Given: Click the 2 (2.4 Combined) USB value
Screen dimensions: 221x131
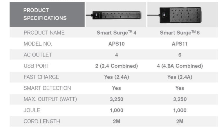Looking at the screenshot, I should (x=116, y=66).
